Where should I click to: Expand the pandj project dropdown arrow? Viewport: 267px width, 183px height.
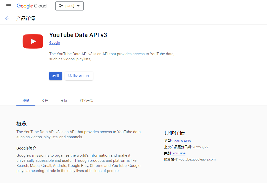point(78,6)
